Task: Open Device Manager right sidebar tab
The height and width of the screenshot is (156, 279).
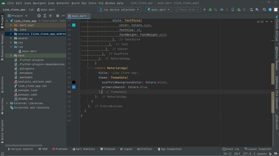Action: point(277,58)
